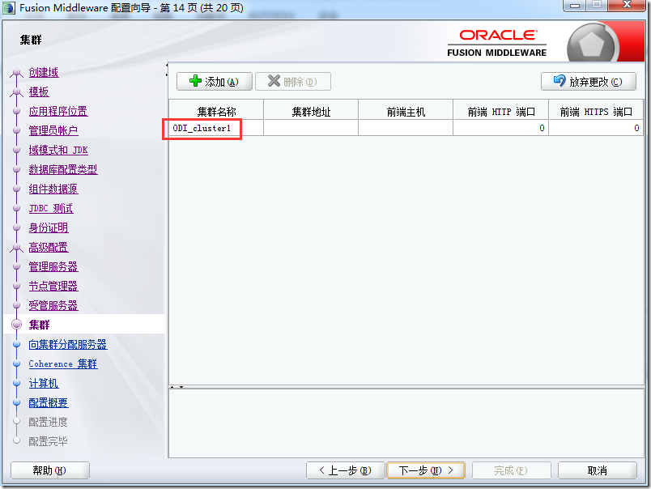This screenshot has height=489, width=651.
Task: Click the gray X icon on 删除
Action: pos(274,80)
